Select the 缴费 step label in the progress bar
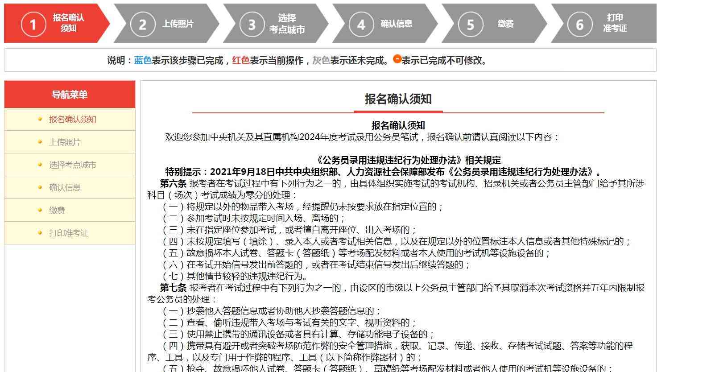This screenshot has height=372, width=711. (x=506, y=24)
